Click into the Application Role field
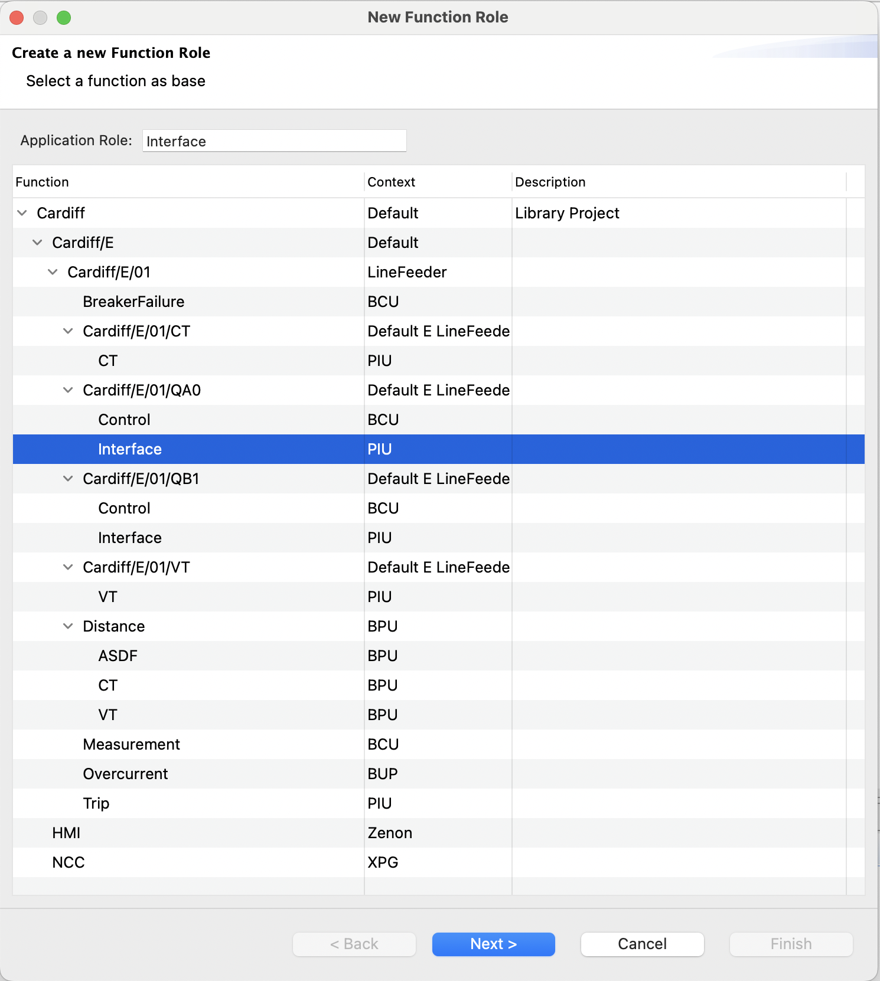880x981 pixels. [275, 141]
